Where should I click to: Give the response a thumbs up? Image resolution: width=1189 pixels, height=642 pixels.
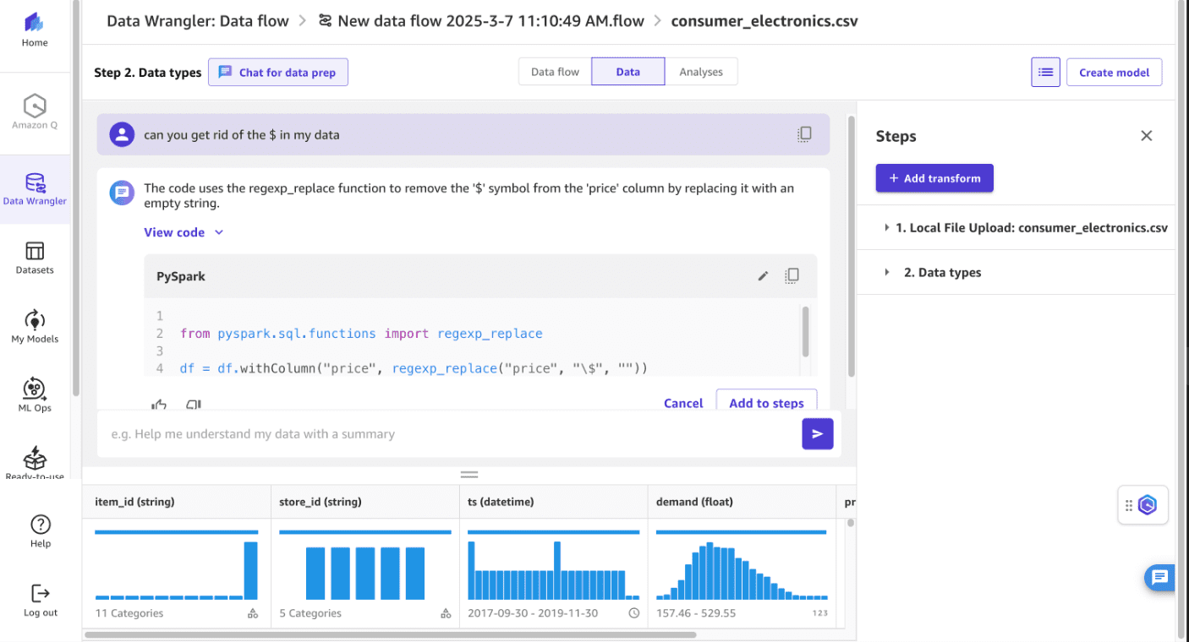(x=159, y=404)
